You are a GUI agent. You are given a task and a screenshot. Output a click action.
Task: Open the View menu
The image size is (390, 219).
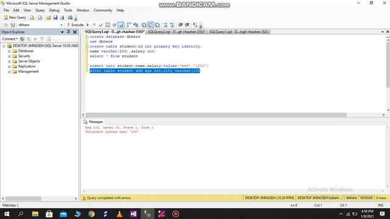pos(27,10)
